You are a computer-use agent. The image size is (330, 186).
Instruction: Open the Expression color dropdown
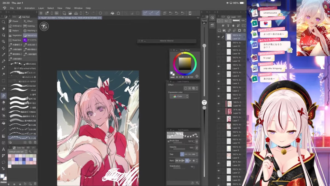(x=179, y=96)
